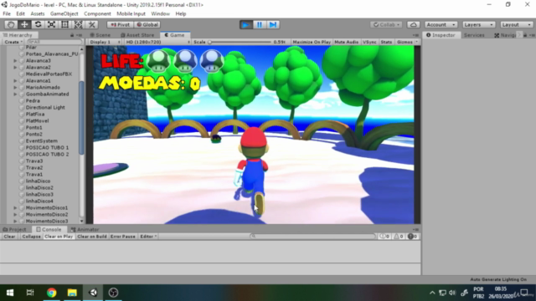Open the Window menu
Screen dimensions: 536x301
[x=160, y=14]
